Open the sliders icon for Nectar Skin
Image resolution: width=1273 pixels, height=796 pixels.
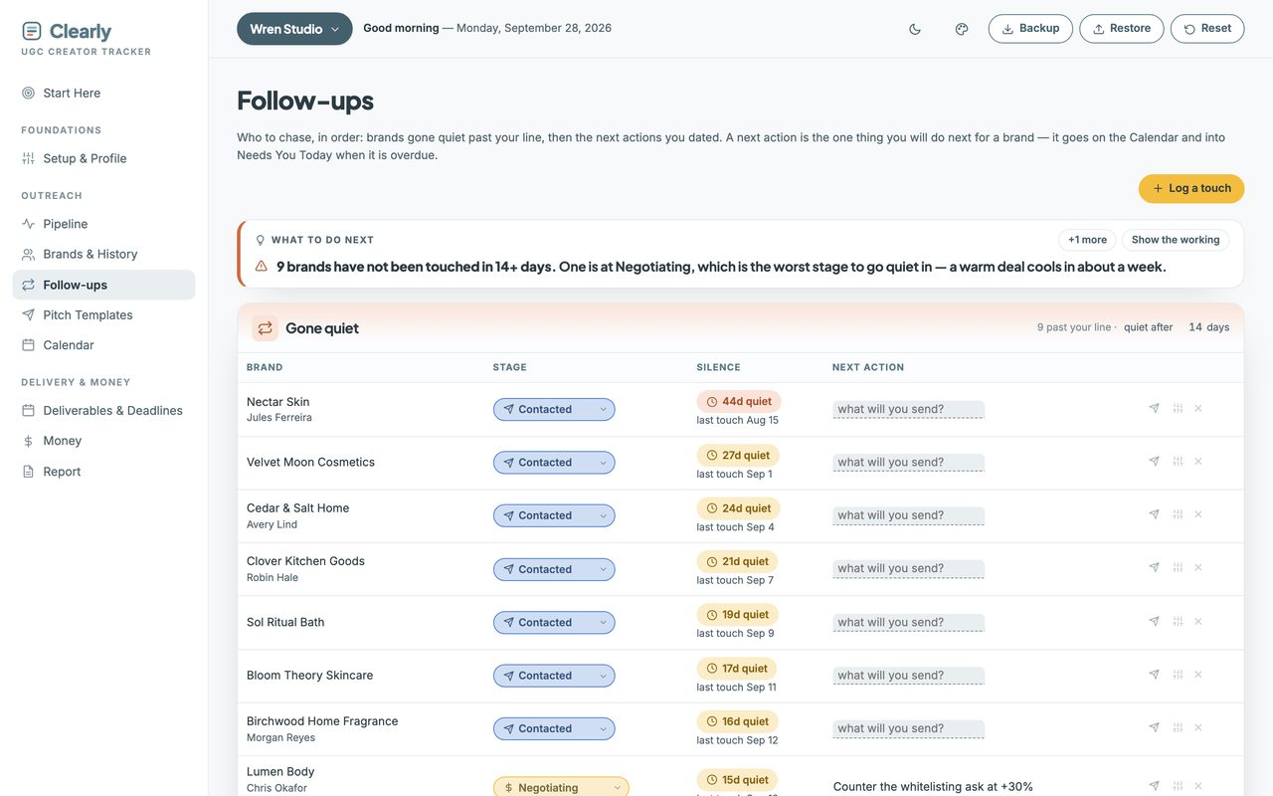coord(1178,408)
